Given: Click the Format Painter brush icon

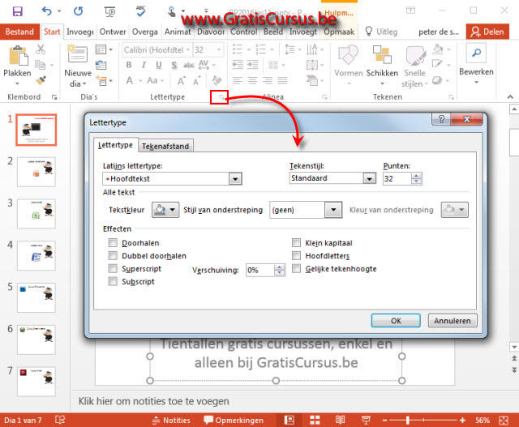Looking at the screenshot, I should tap(41, 80).
